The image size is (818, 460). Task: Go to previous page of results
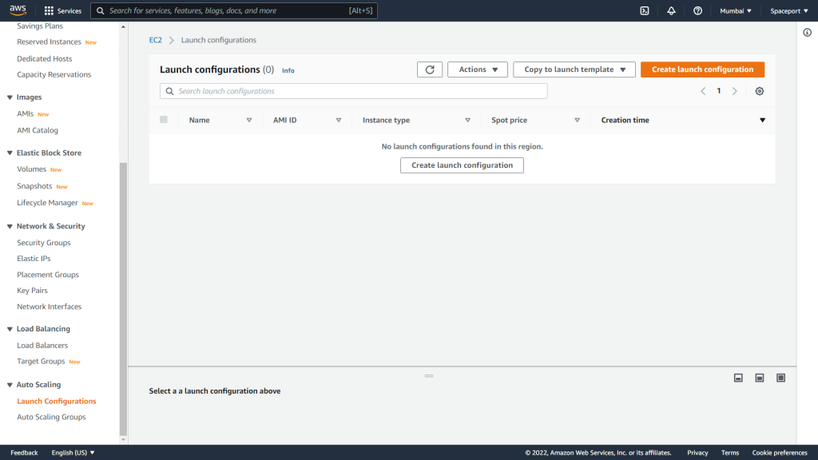(x=703, y=91)
